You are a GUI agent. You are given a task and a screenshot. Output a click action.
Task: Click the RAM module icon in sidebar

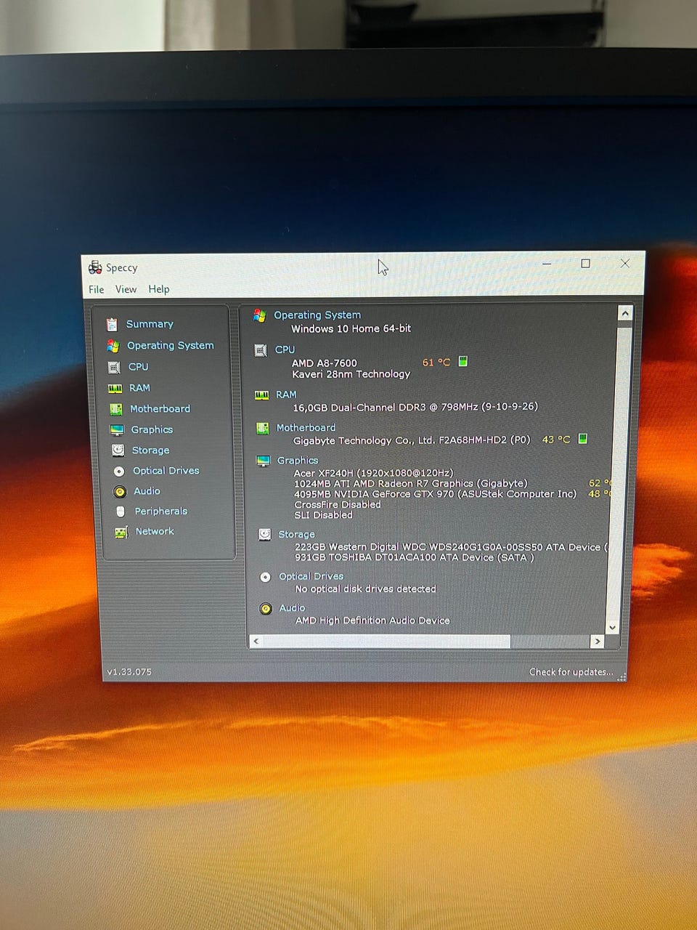[x=115, y=388]
